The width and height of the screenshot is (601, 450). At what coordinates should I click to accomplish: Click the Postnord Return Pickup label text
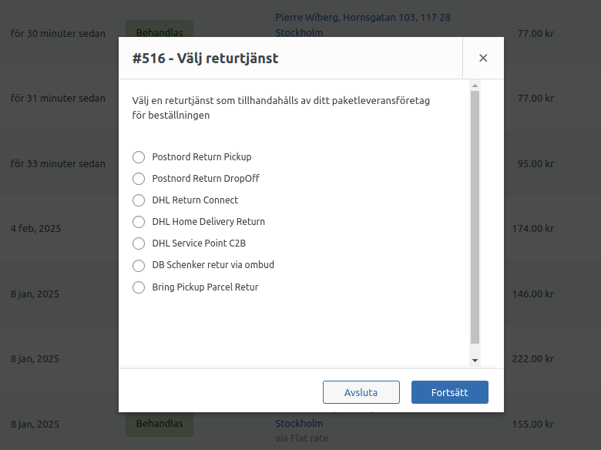(201, 157)
